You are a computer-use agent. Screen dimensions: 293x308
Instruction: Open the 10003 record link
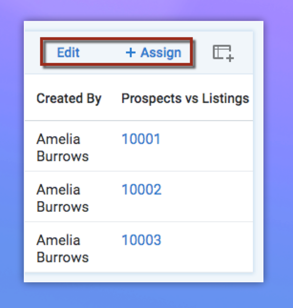(x=141, y=240)
